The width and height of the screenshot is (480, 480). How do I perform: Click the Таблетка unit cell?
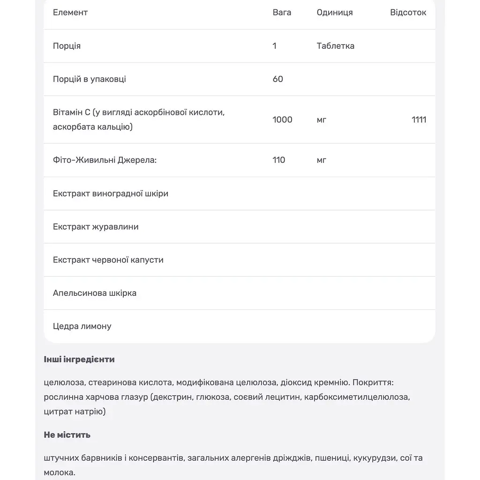pos(336,46)
